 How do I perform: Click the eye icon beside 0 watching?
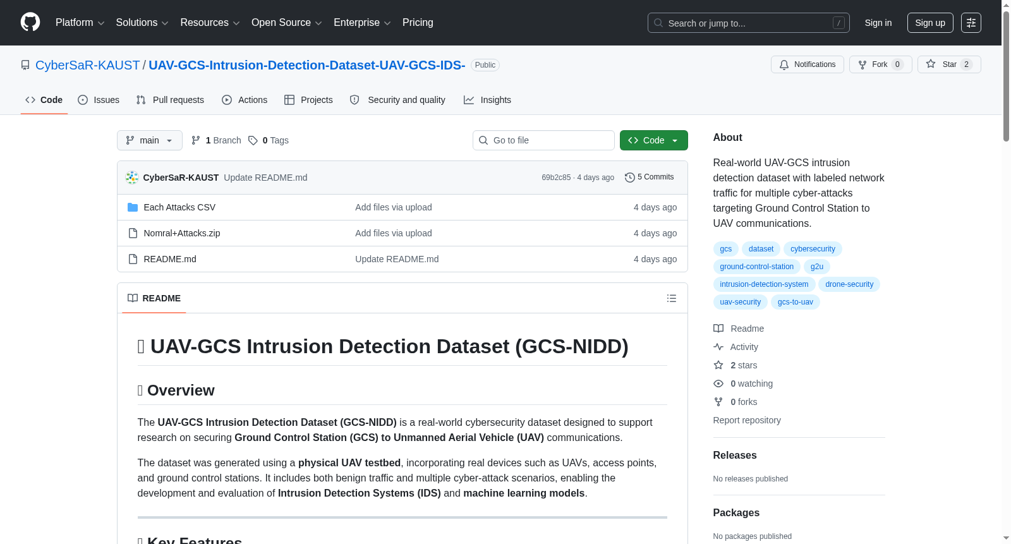point(718,384)
